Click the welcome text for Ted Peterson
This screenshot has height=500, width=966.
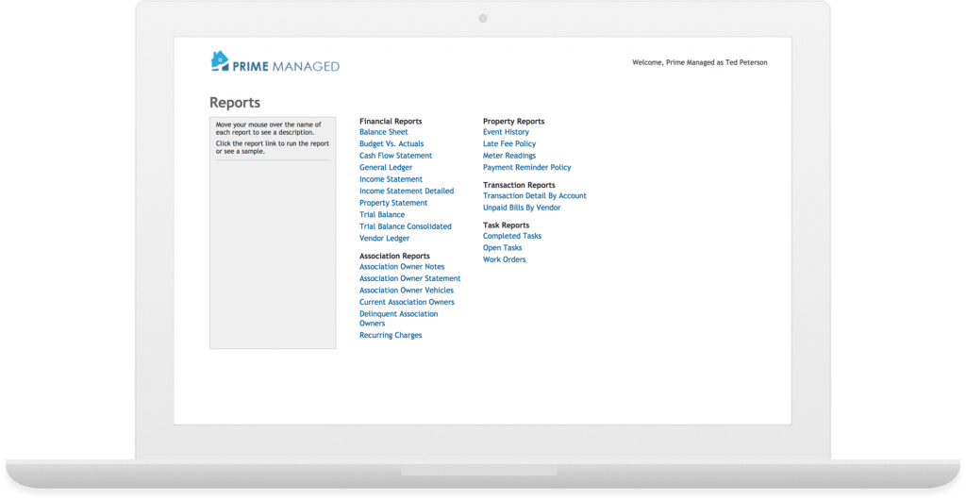tap(700, 62)
